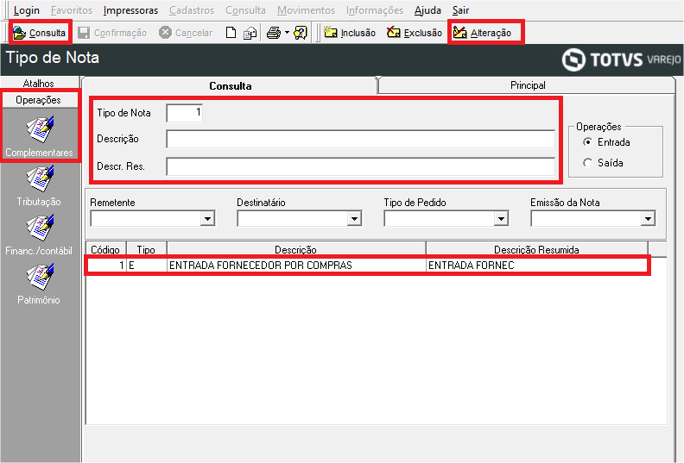Click the help question mark icon
Viewport: 684px width, 463px height.
click(301, 33)
